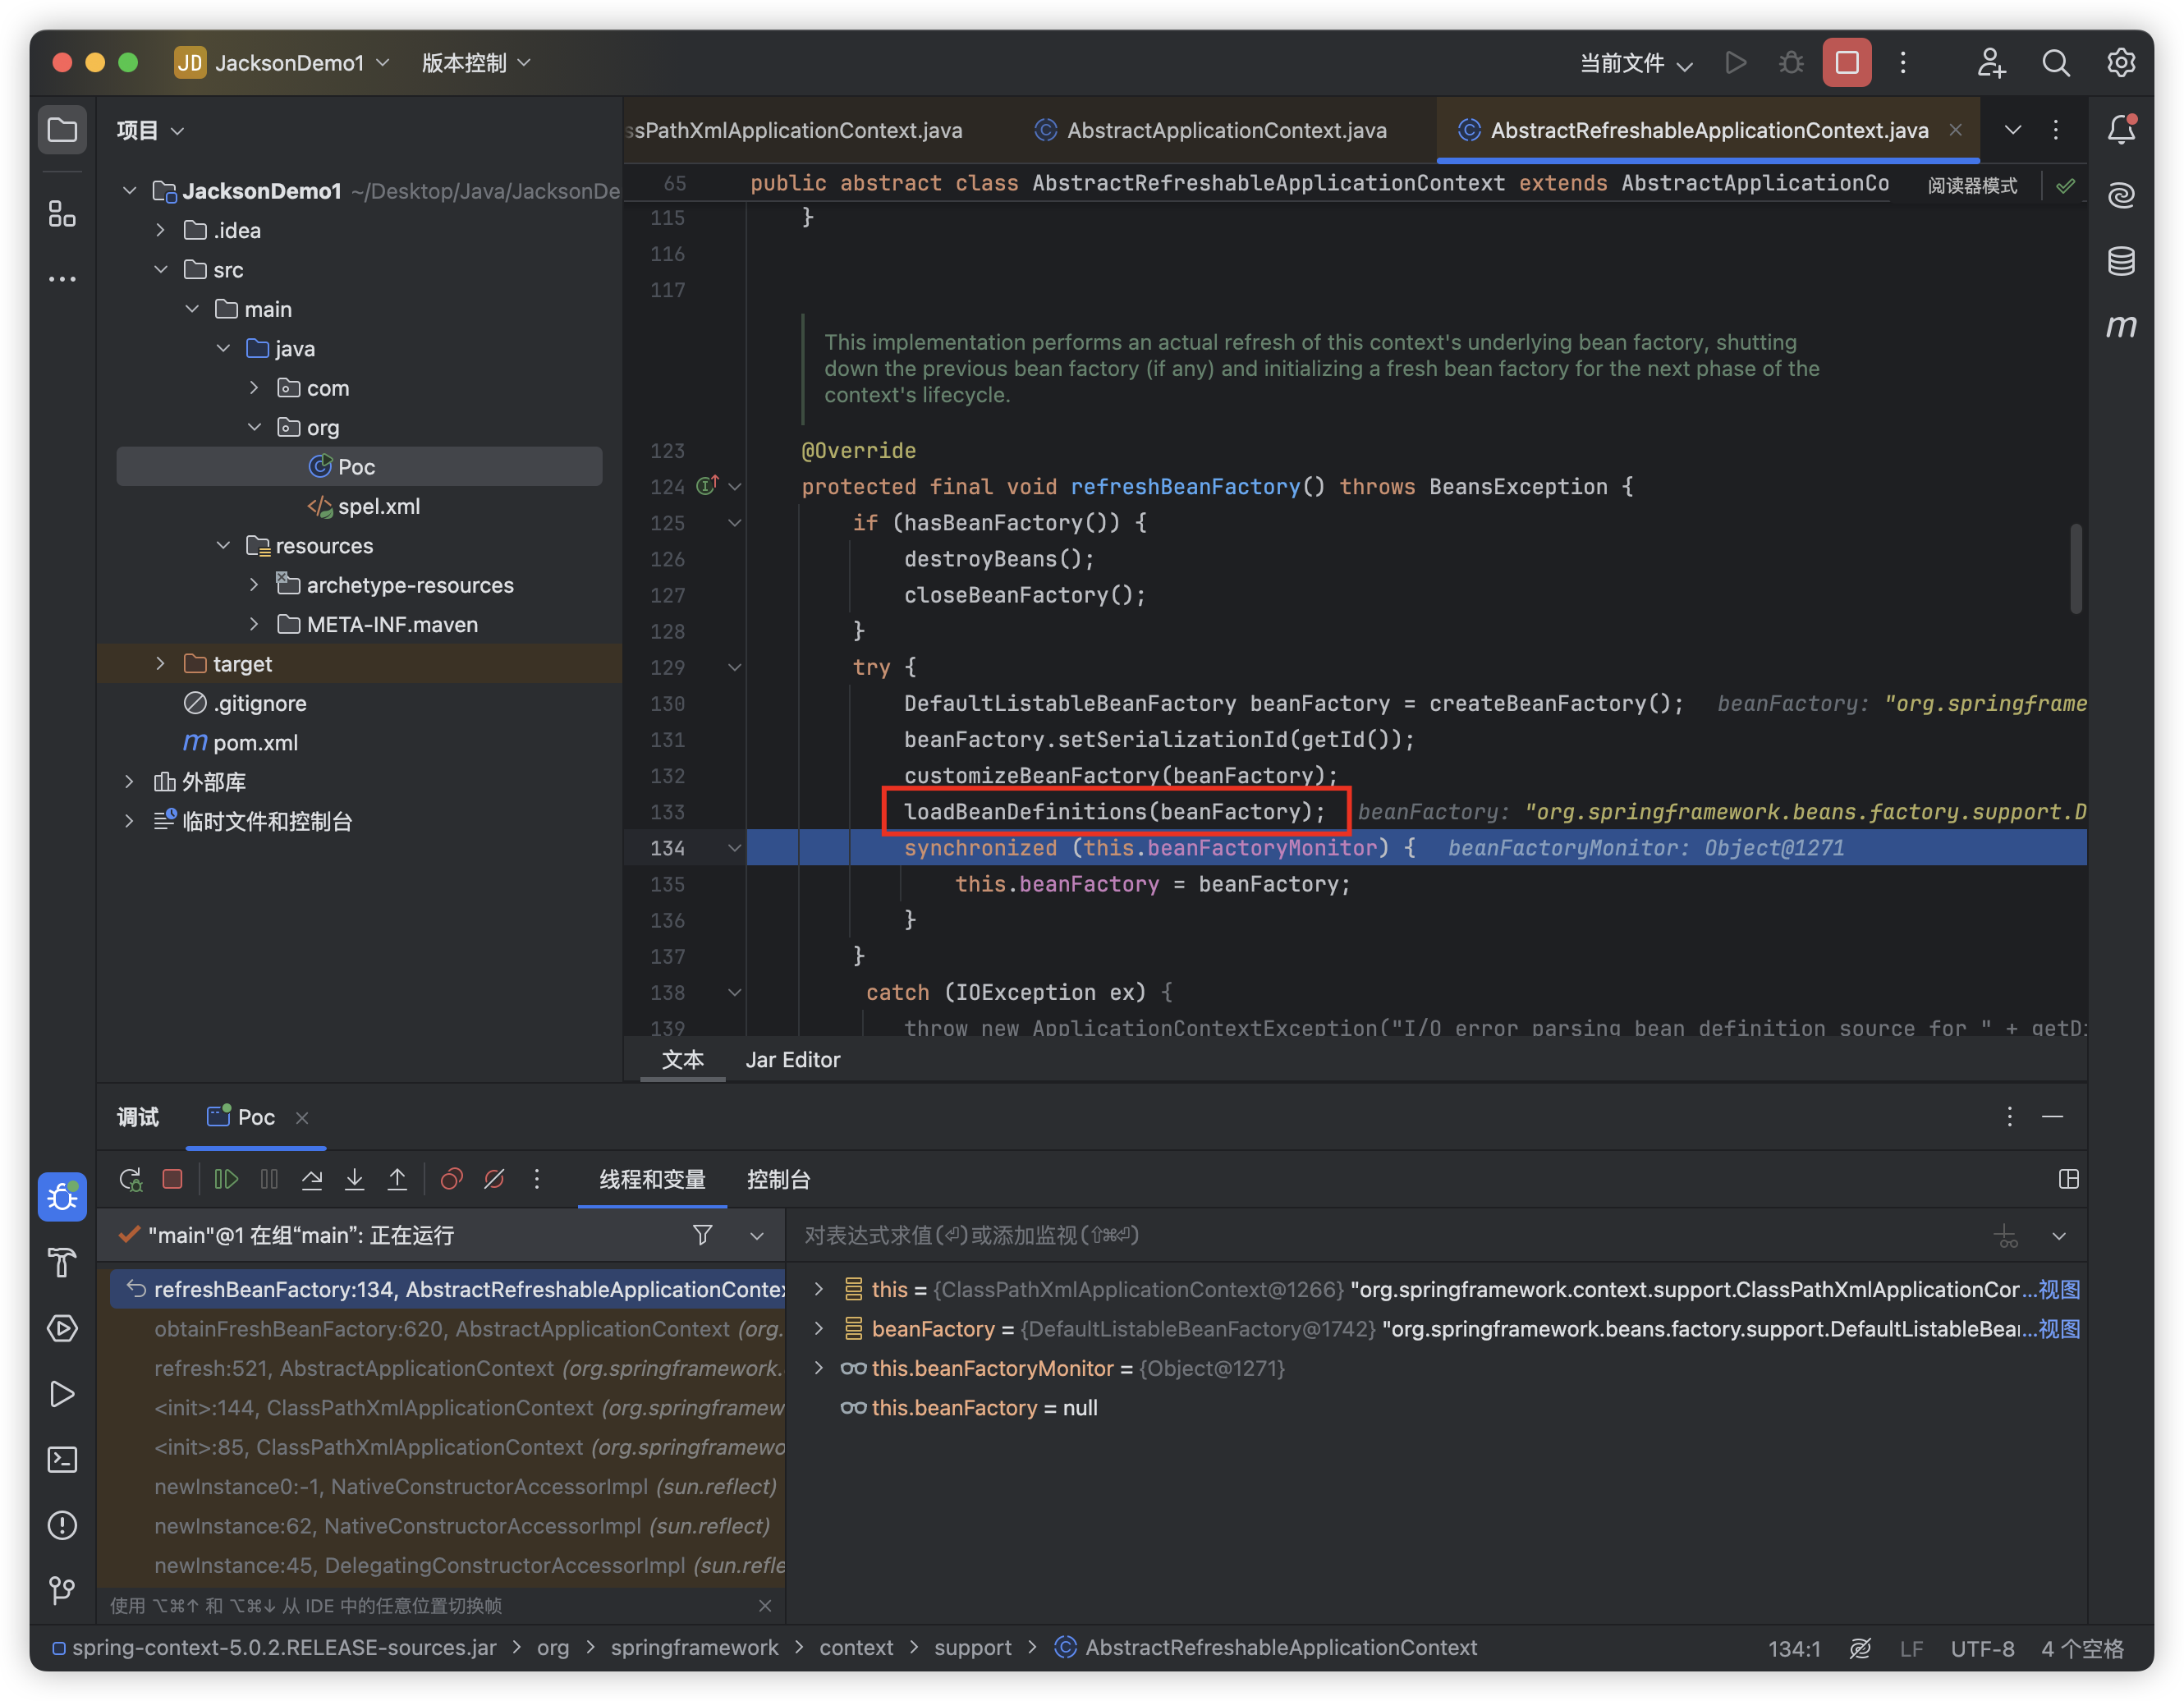Expand the beanFactory variable

click(x=818, y=1328)
